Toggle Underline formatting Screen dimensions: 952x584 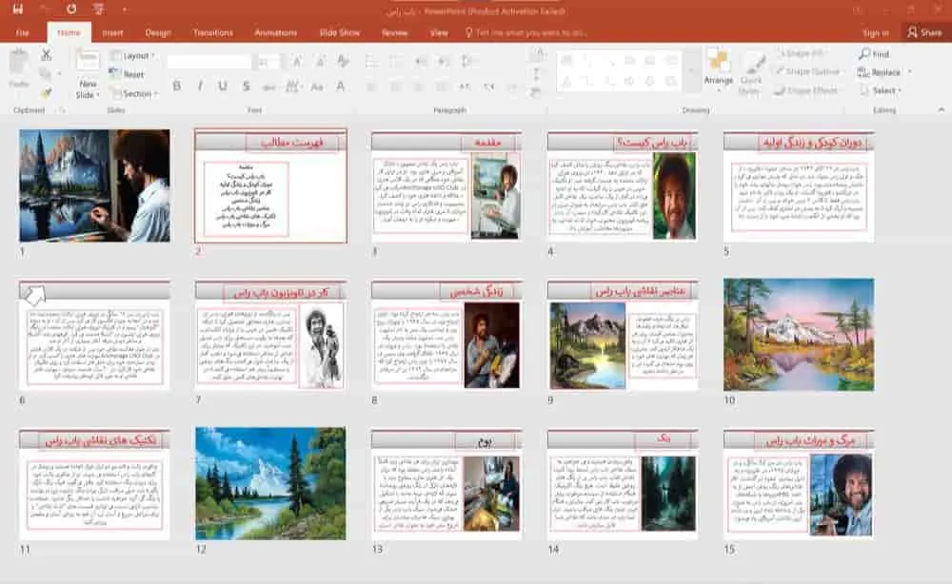point(223,87)
